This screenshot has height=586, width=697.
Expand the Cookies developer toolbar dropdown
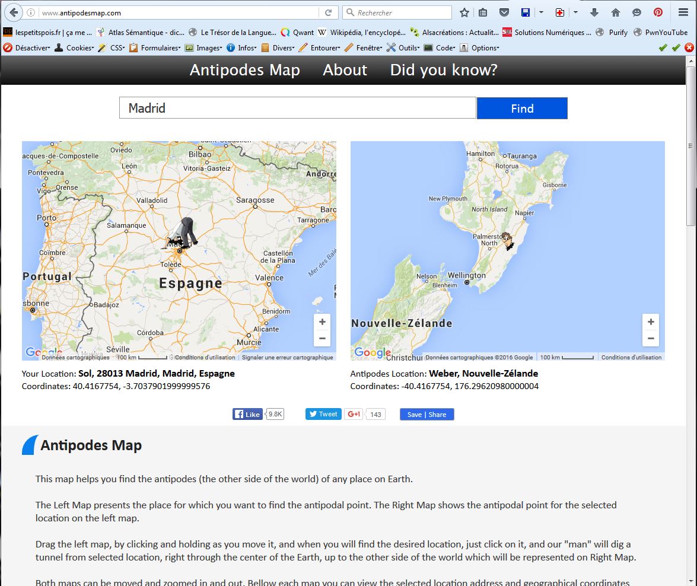pyautogui.click(x=74, y=47)
